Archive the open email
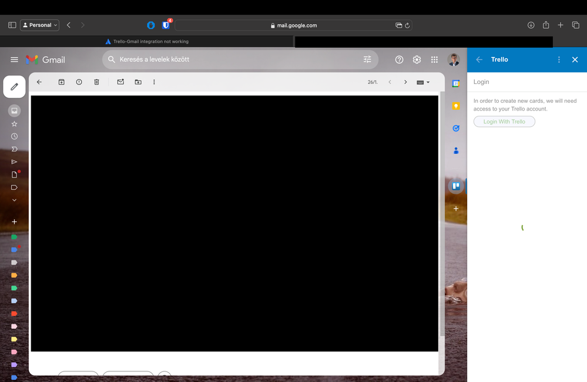587x382 pixels. pyautogui.click(x=61, y=82)
